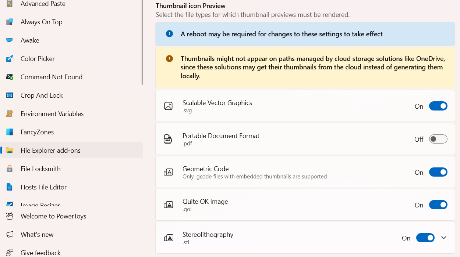Viewport: 460px width, 257px height.
Task: Click the Awake coffee cup icon
Action: point(10,40)
